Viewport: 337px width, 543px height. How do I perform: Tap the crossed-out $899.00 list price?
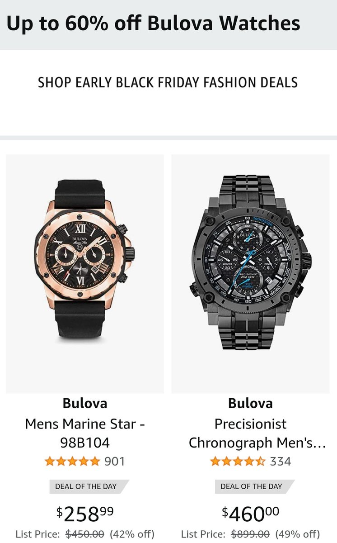[250, 534]
